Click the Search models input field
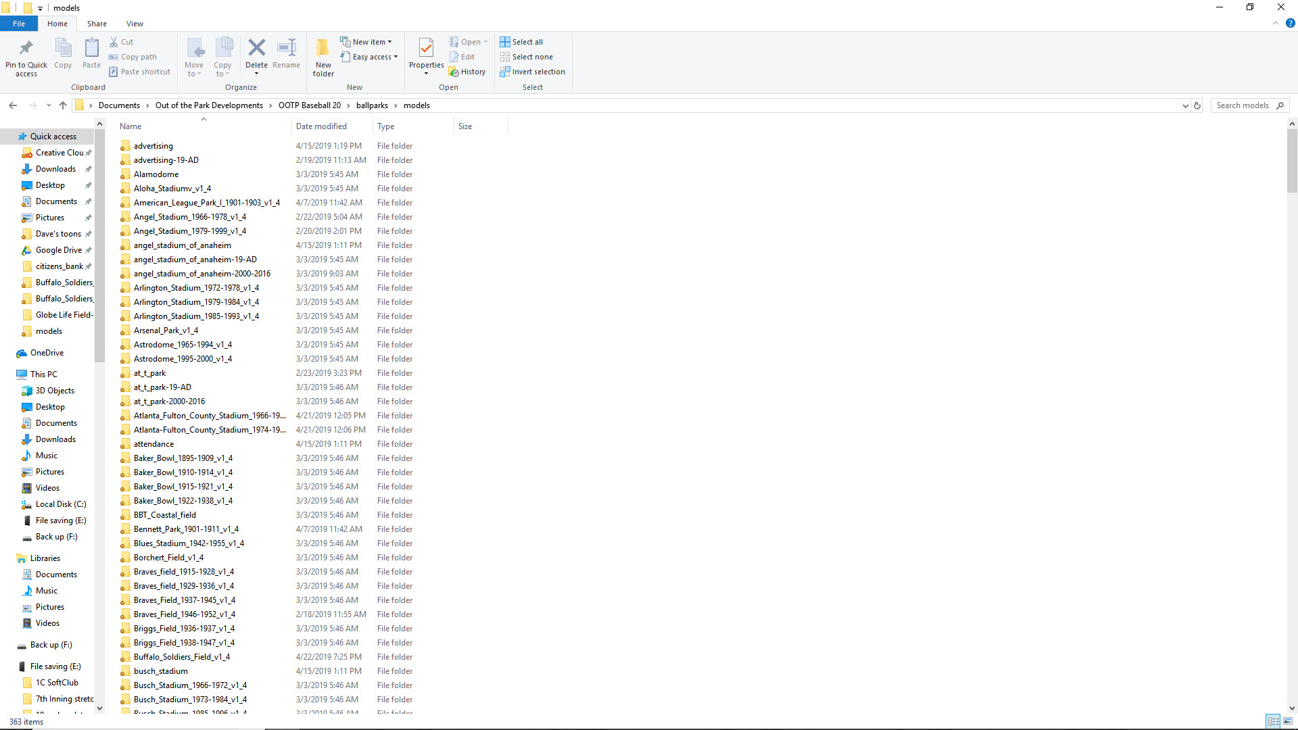The width and height of the screenshot is (1298, 730). click(1243, 105)
